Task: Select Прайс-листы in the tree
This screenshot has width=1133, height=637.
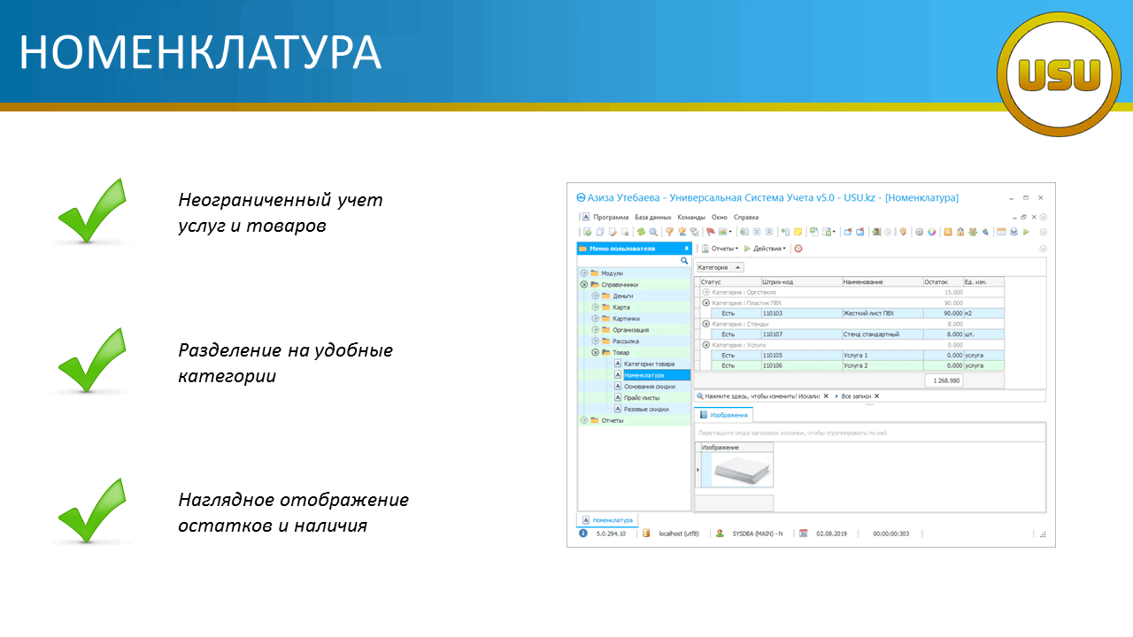Action: (643, 398)
